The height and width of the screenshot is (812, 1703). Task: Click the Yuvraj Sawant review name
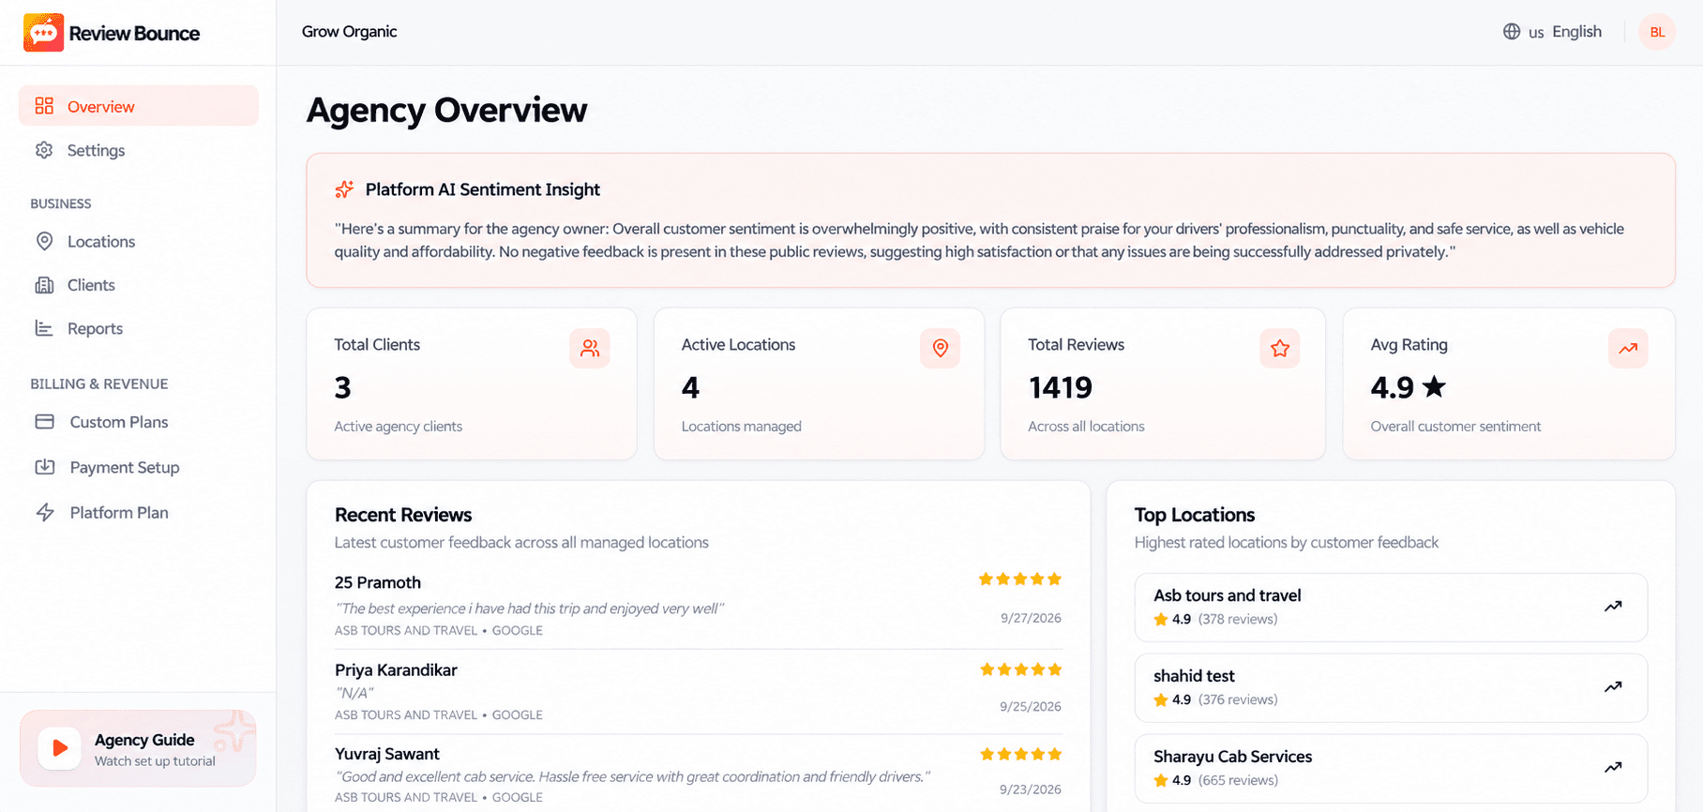[387, 754]
